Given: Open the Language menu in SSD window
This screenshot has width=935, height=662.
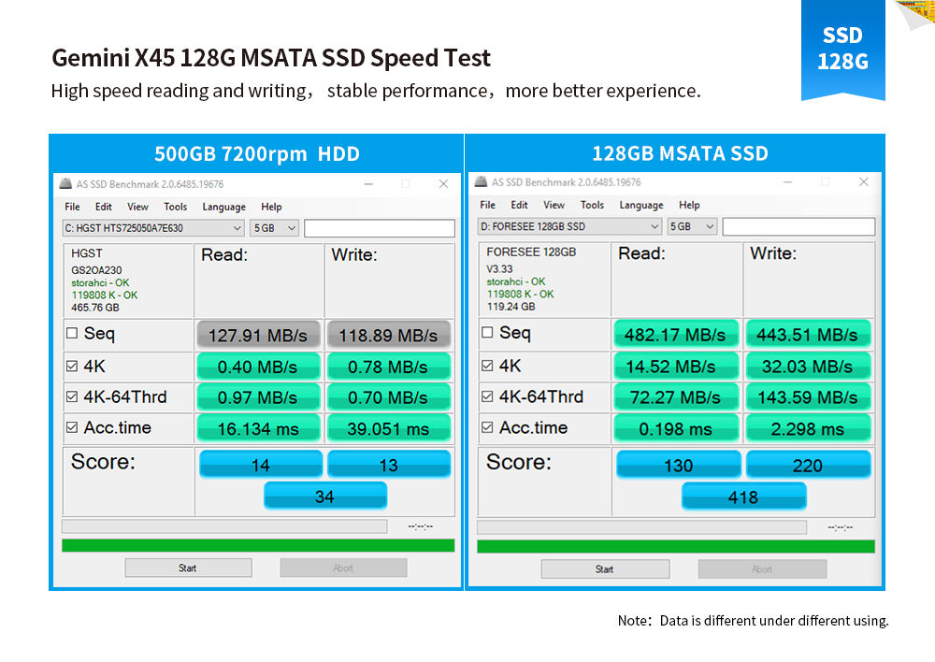Looking at the screenshot, I should pos(641,205).
